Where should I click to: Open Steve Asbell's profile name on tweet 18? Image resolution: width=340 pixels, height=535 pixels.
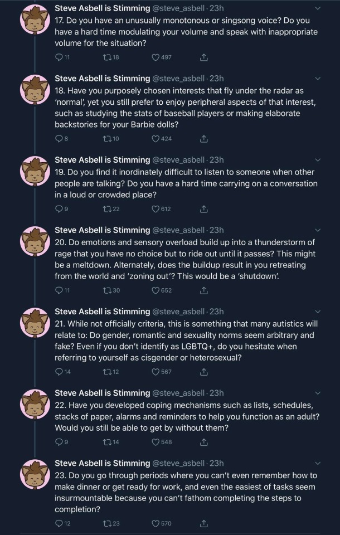click(102, 79)
